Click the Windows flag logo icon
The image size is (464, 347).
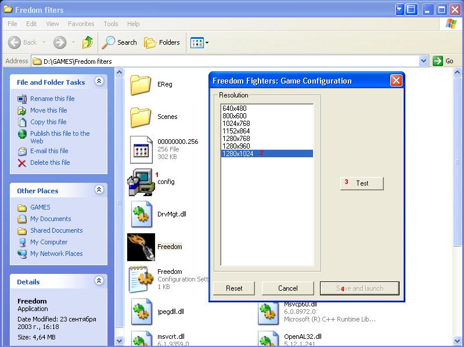(x=451, y=24)
